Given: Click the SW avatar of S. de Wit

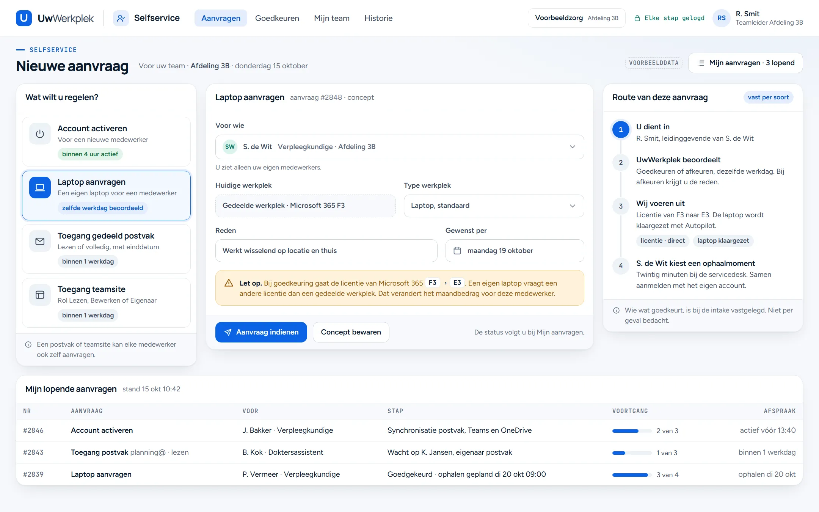Looking at the screenshot, I should (x=230, y=147).
